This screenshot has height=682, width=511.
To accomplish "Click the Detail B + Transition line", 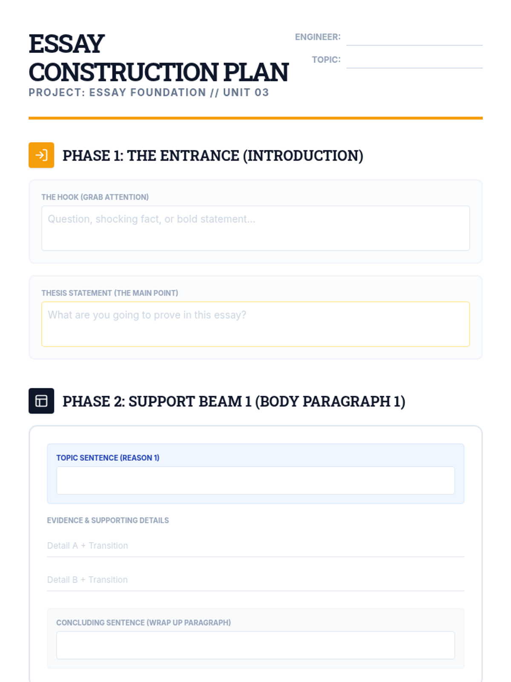I will (255, 580).
